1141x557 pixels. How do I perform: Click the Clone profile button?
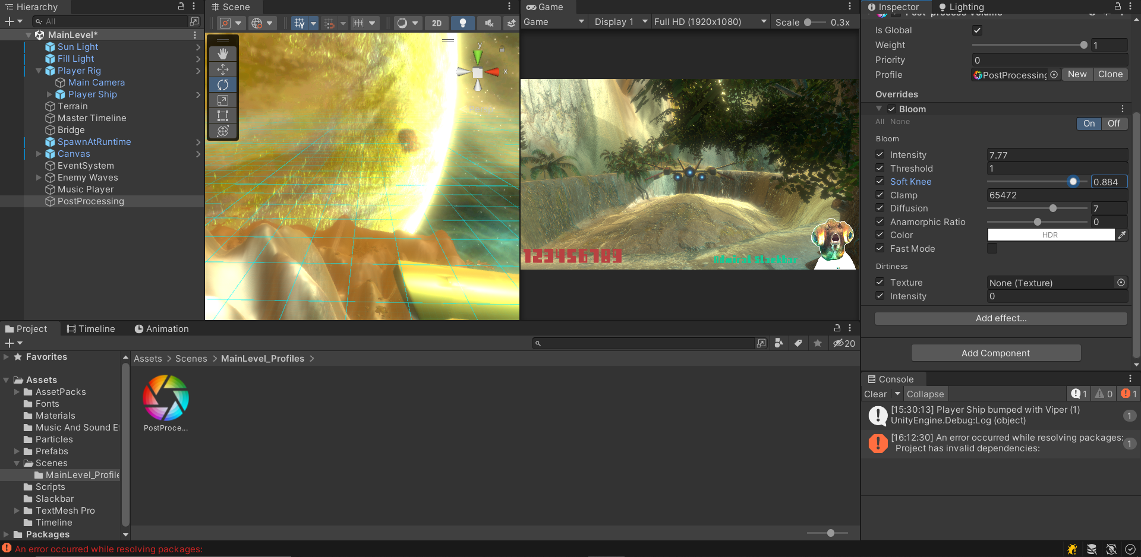[1110, 74]
